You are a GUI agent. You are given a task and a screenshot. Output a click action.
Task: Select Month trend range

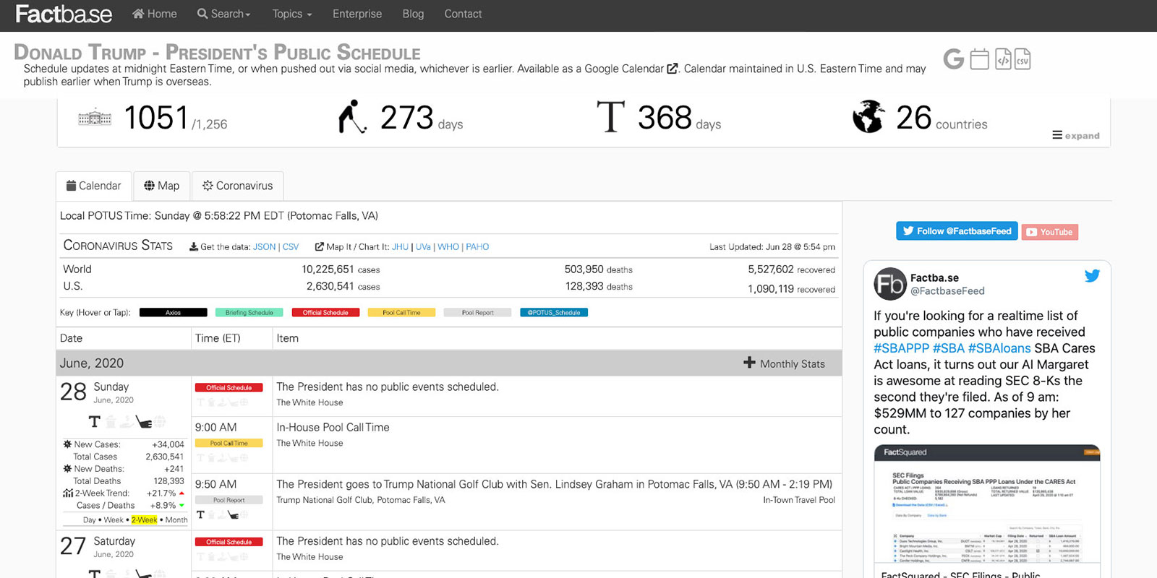176,520
